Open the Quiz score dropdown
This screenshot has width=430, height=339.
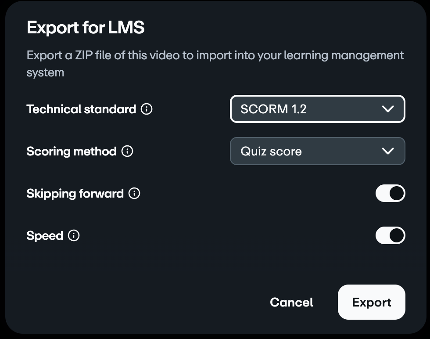317,151
